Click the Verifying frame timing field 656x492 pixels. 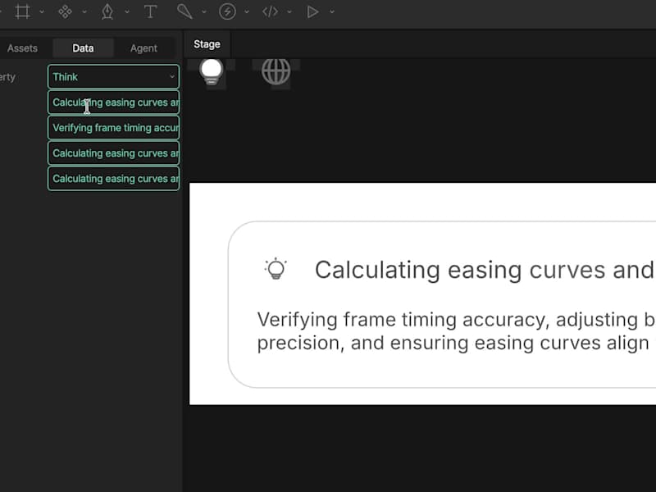pos(113,127)
